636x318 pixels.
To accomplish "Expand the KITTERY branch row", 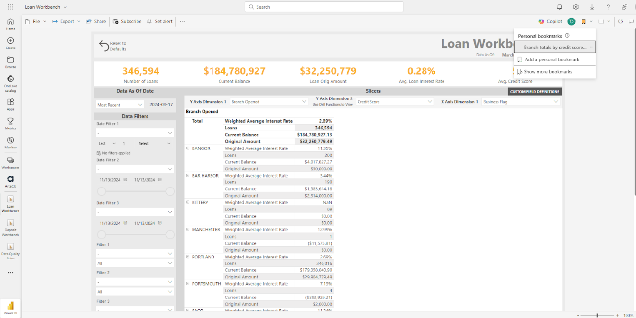I will (188, 202).
